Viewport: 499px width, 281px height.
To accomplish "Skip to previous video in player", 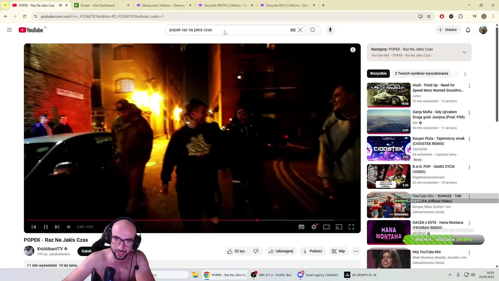I will 34,227.
